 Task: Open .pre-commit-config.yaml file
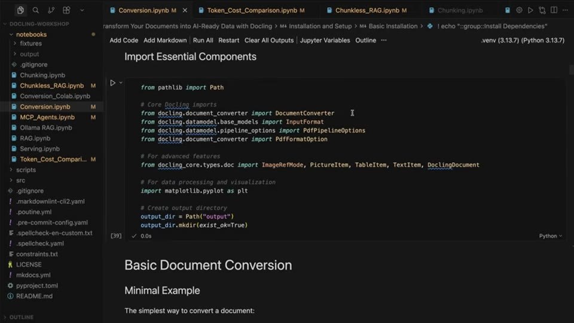tap(51, 223)
